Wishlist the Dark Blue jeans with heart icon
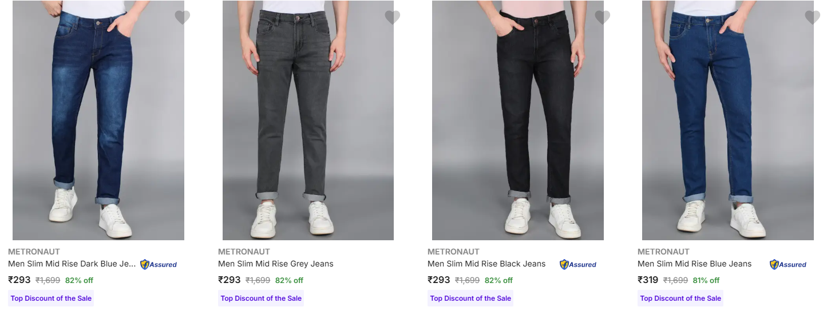Screen dimensions: 823x311 pos(182,17)
